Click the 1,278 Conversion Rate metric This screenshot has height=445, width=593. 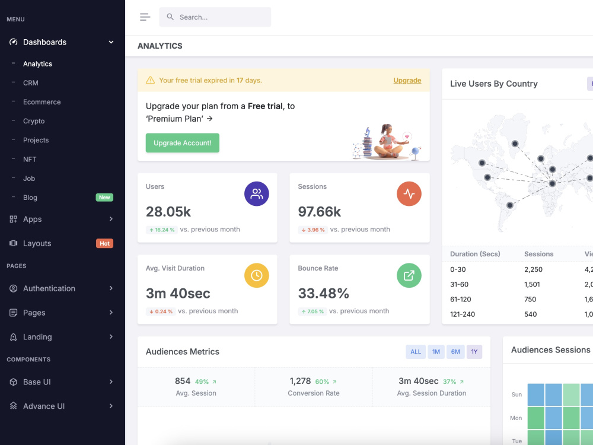click(x=314, y=387)
